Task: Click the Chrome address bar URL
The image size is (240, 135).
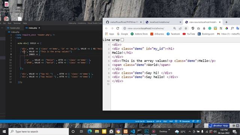Action: 146,28
